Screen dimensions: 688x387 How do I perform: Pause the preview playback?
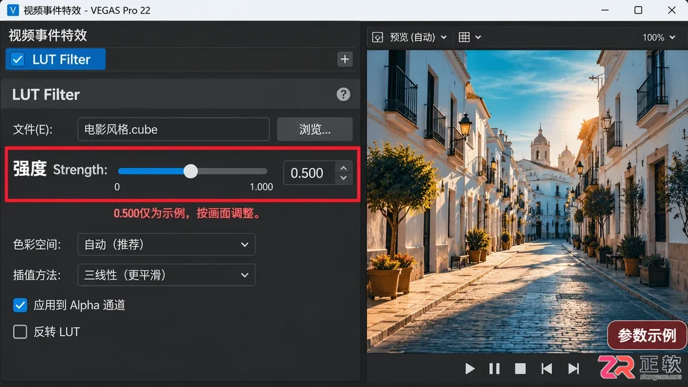click(x=494, y=368)
